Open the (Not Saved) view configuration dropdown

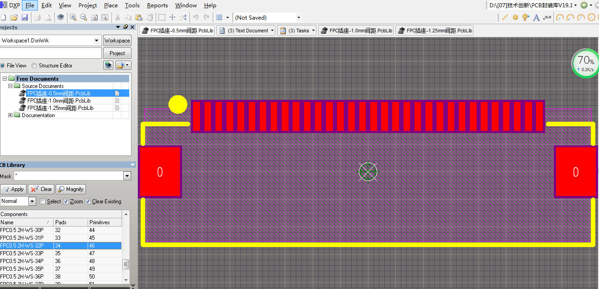[x=299, y=17]
